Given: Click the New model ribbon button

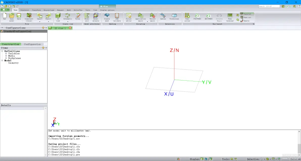Looking at the screenshot, I should coord(5,17).
